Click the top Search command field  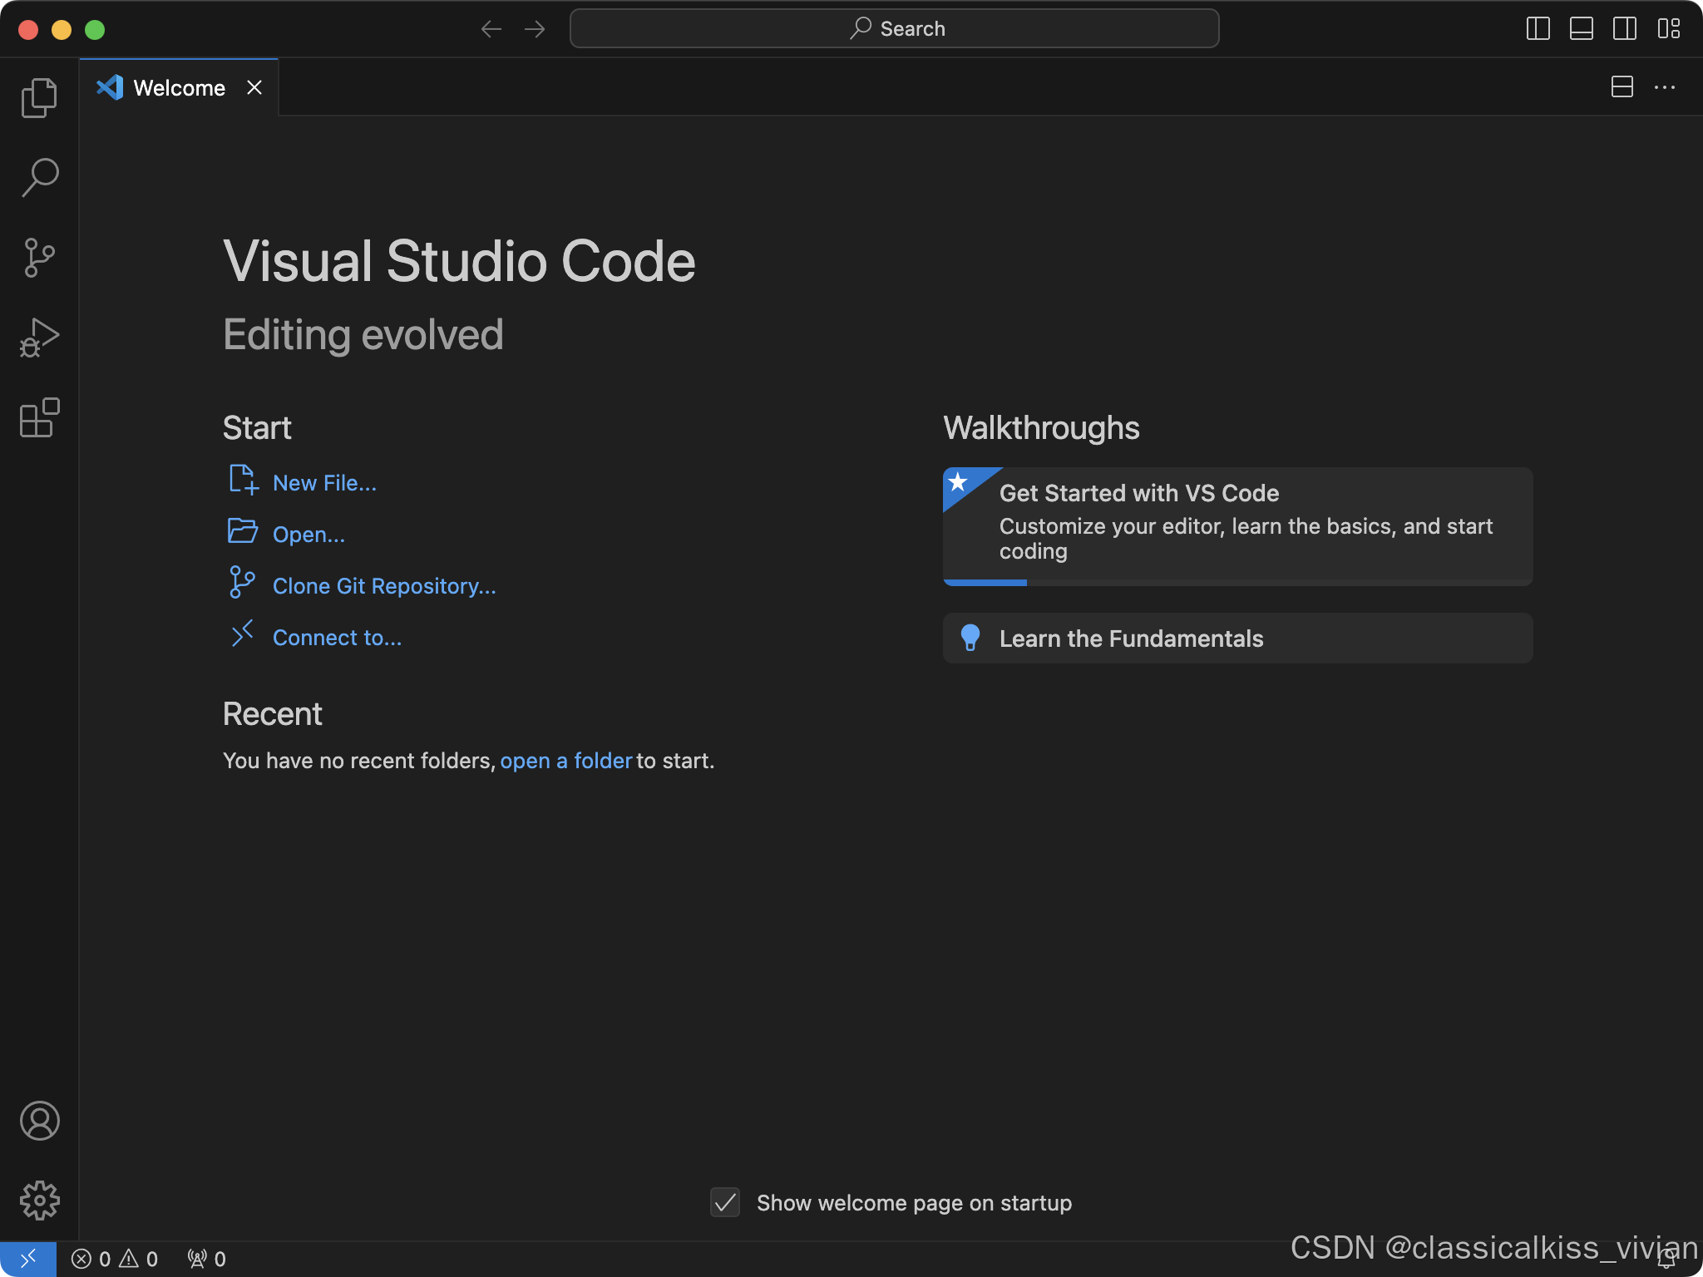[894, 29]
